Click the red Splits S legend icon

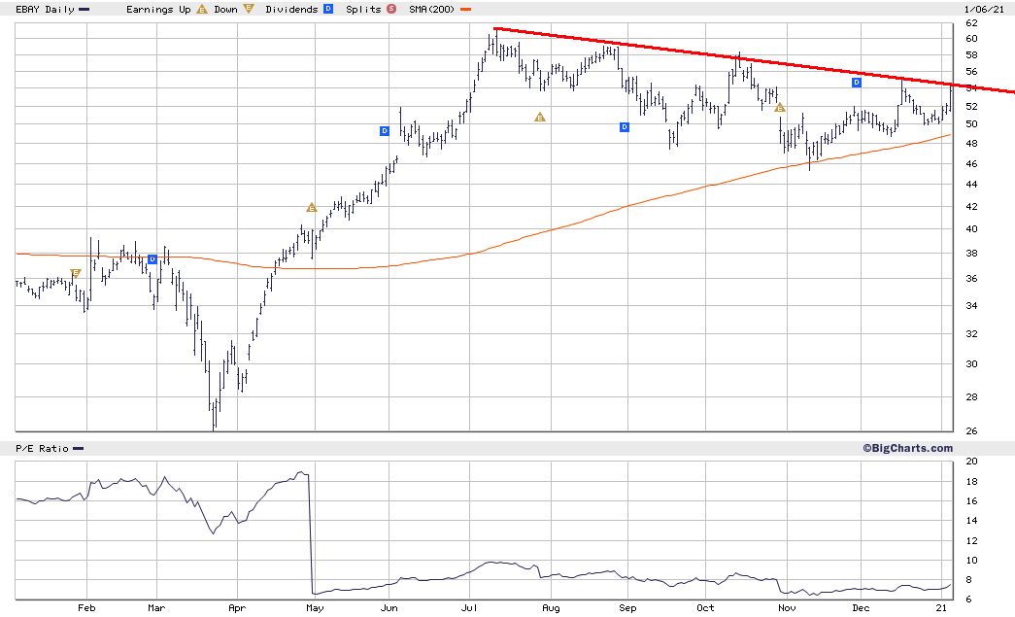tap(391, 9)
